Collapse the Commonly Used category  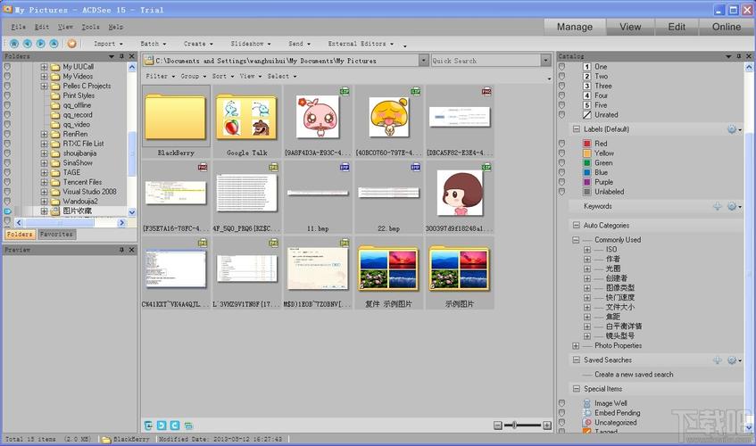[x=575, y=240]
